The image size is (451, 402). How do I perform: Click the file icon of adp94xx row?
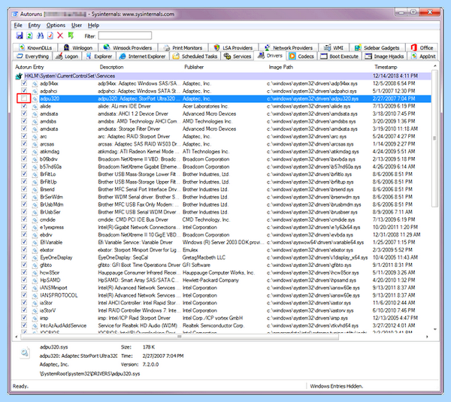coord(35,83)
